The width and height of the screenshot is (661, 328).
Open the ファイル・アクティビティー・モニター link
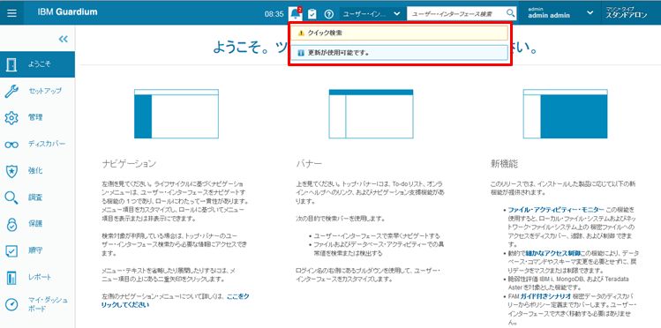557,210
